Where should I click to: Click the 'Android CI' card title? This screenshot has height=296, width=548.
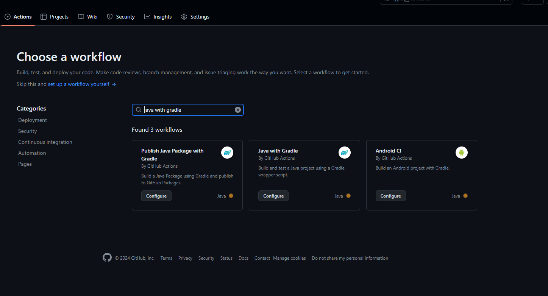point(388,151)
